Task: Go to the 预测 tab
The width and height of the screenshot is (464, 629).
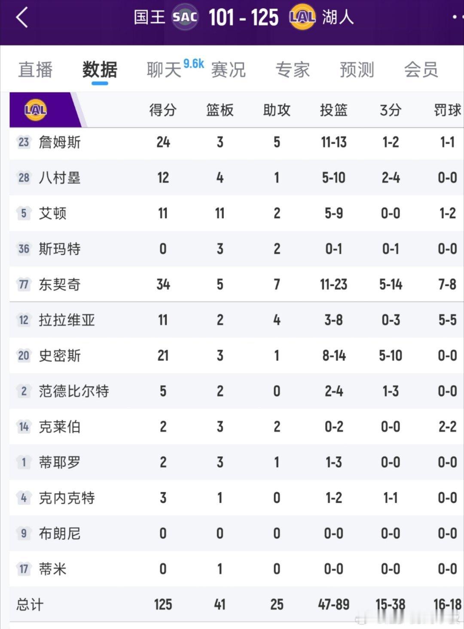Action: point(357,70)
